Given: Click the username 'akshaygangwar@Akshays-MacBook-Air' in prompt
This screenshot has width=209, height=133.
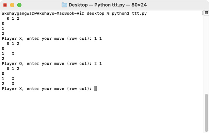Looking at the screenshot, I should 43,13.
